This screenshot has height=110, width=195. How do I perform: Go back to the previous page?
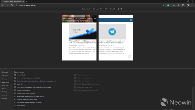(x=3, y=5)
